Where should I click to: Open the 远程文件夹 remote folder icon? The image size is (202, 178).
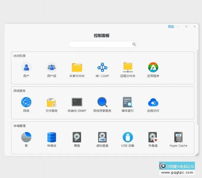(x=128, y=67)
